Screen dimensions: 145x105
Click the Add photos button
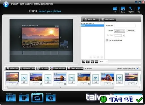[12, 68]
